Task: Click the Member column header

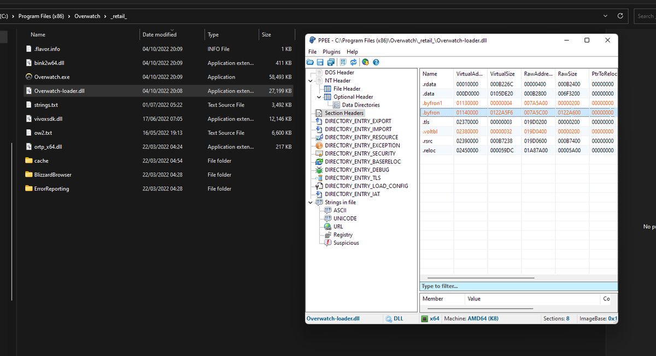Action: (442, 299)
